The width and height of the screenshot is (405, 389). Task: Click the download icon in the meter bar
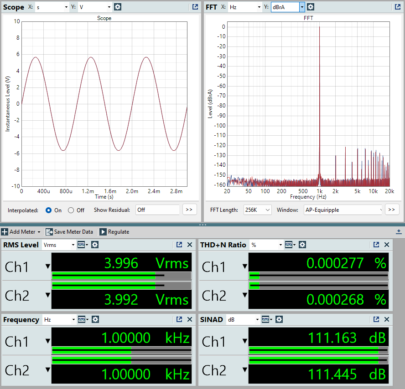(399, 232)
